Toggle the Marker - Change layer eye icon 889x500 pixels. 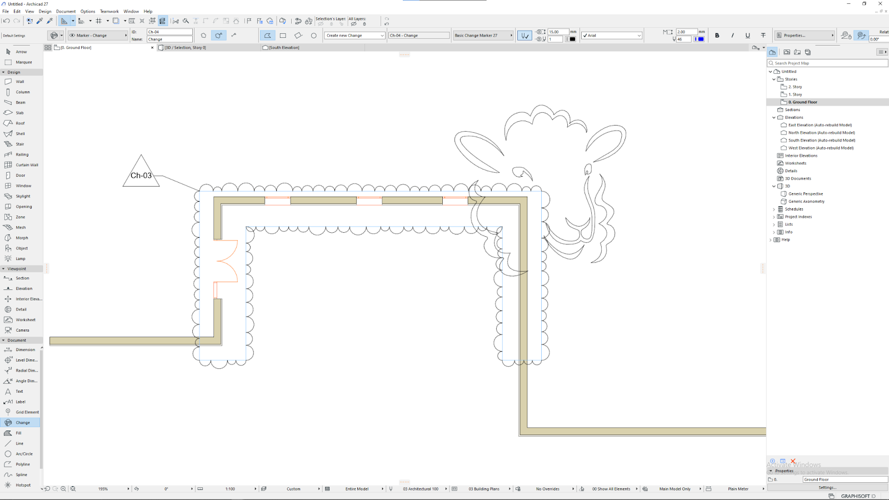tap(72, 36)
